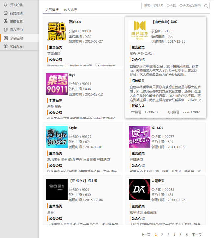Click the 官方签约 sidebar icon

click(x=5, y=30)
